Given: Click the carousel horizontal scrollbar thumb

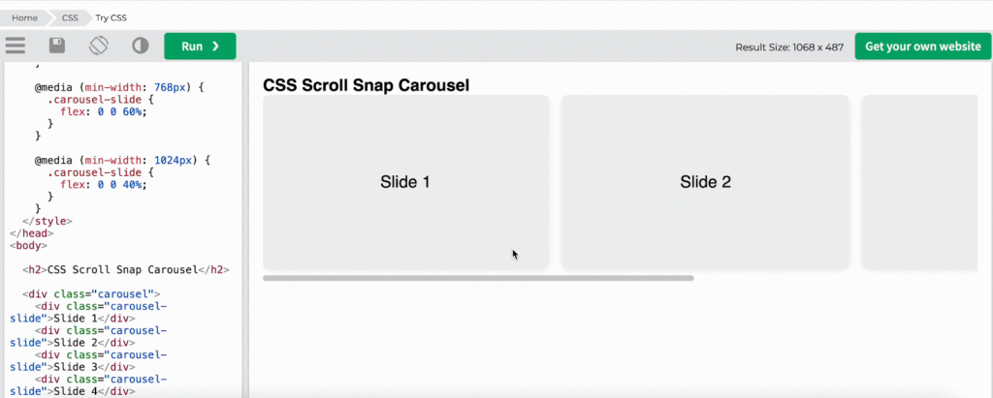Looking at the screenshot, I should click(x=478, y=278).
